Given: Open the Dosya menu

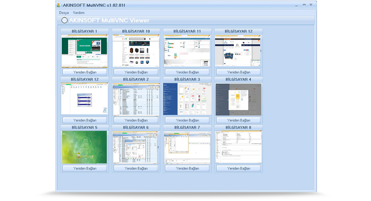Looking at the screenshot, I should click(64, 13).
